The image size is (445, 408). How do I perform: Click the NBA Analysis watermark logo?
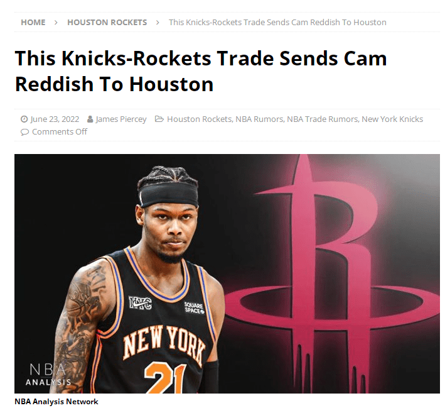(48, 375)
